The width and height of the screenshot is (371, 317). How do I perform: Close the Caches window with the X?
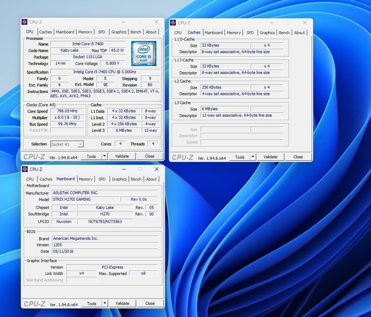(x=305, y=23)
